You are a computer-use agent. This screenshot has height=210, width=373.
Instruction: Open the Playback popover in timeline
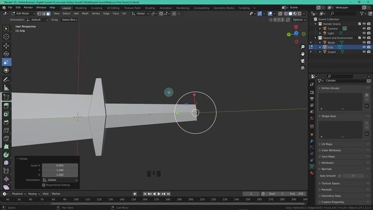(x=19, y=194)
